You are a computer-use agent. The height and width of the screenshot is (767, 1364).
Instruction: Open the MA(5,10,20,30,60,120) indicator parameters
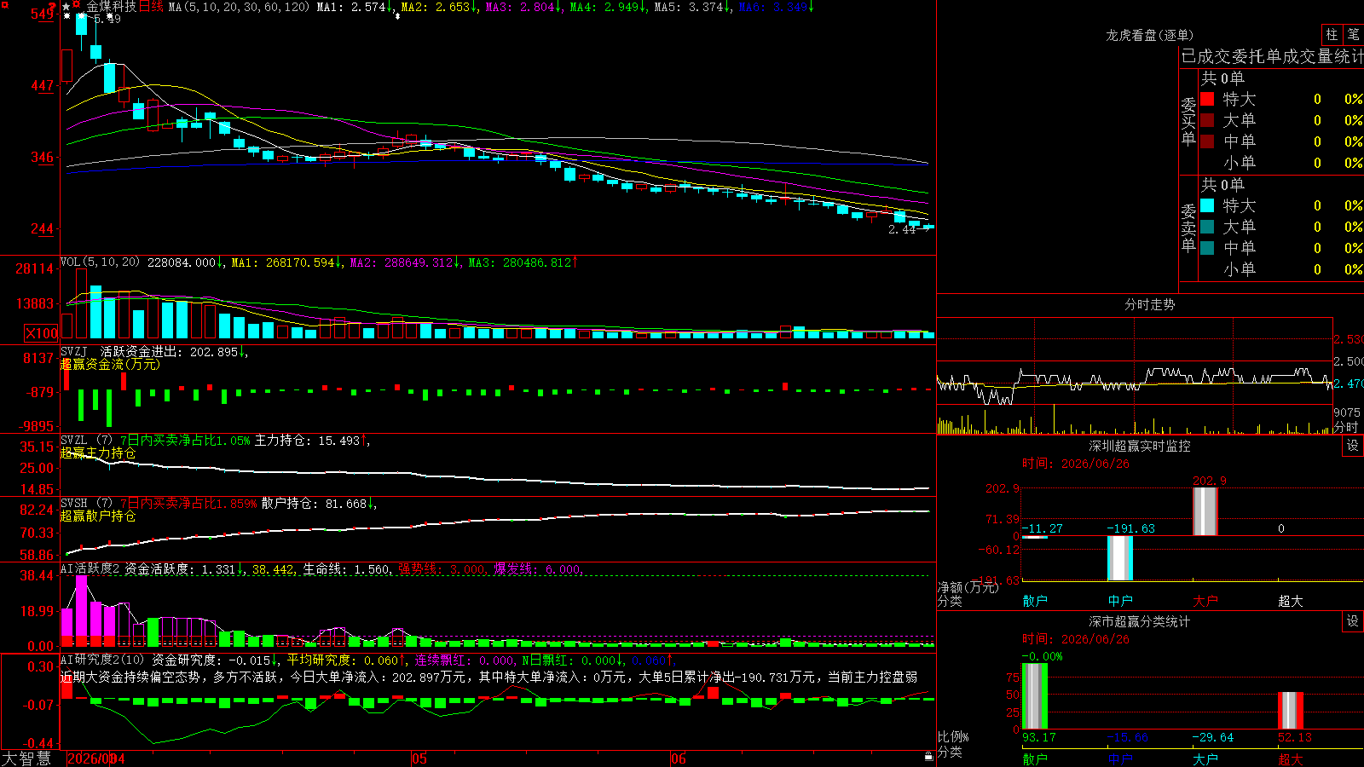(x=240, y=7)
